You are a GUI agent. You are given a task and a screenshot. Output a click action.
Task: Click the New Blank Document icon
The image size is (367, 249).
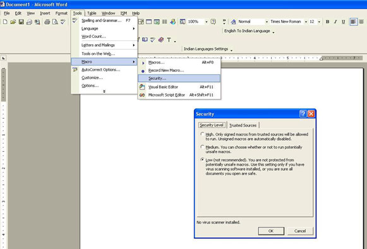click(x=5, y=22)
